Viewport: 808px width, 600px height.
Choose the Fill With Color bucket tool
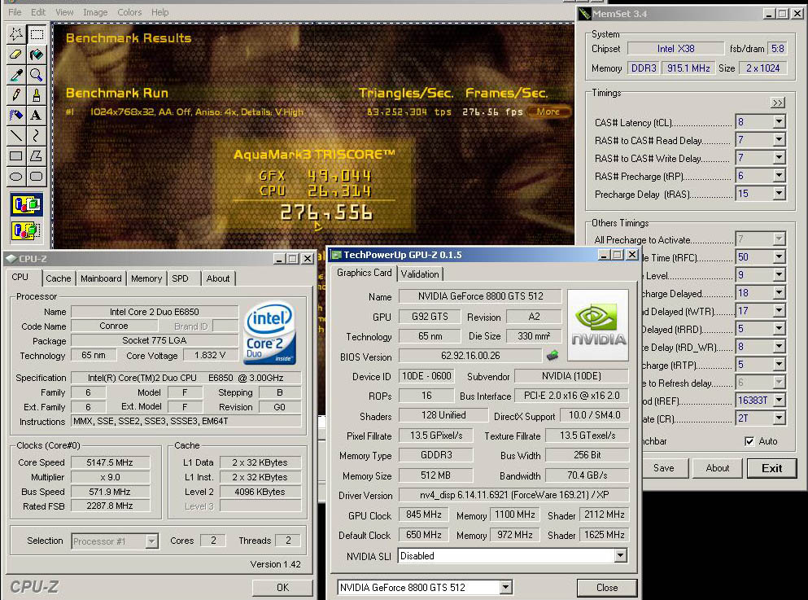(x=36, y=55)
